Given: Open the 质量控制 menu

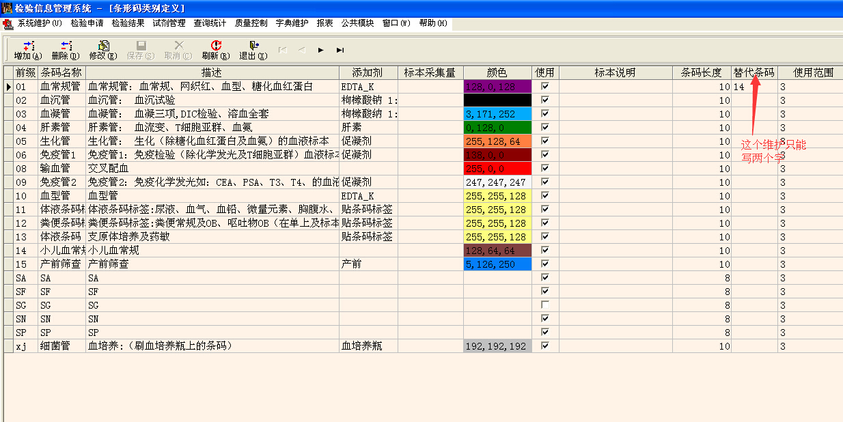Looking at the screenshot, I should click(251, 23).
